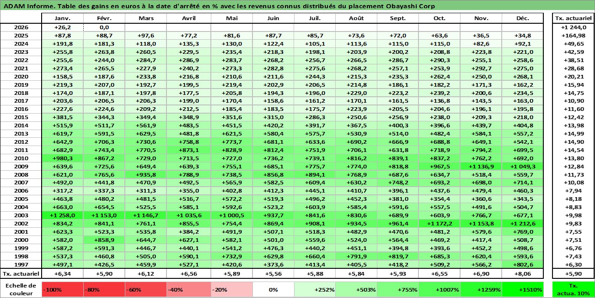Click the 2003 Févr. cell '+1 153,0'
This screenshot has height=298, width=595.
click(x=104, y=215)
